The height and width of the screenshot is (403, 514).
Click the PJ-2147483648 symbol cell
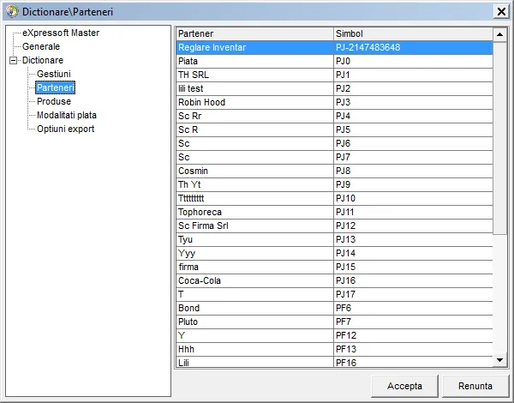413,47
